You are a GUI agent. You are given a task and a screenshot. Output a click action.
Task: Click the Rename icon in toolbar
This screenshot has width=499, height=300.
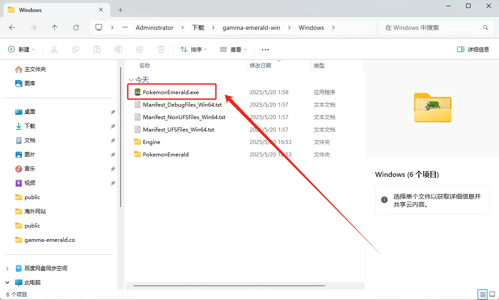point(118,49)
